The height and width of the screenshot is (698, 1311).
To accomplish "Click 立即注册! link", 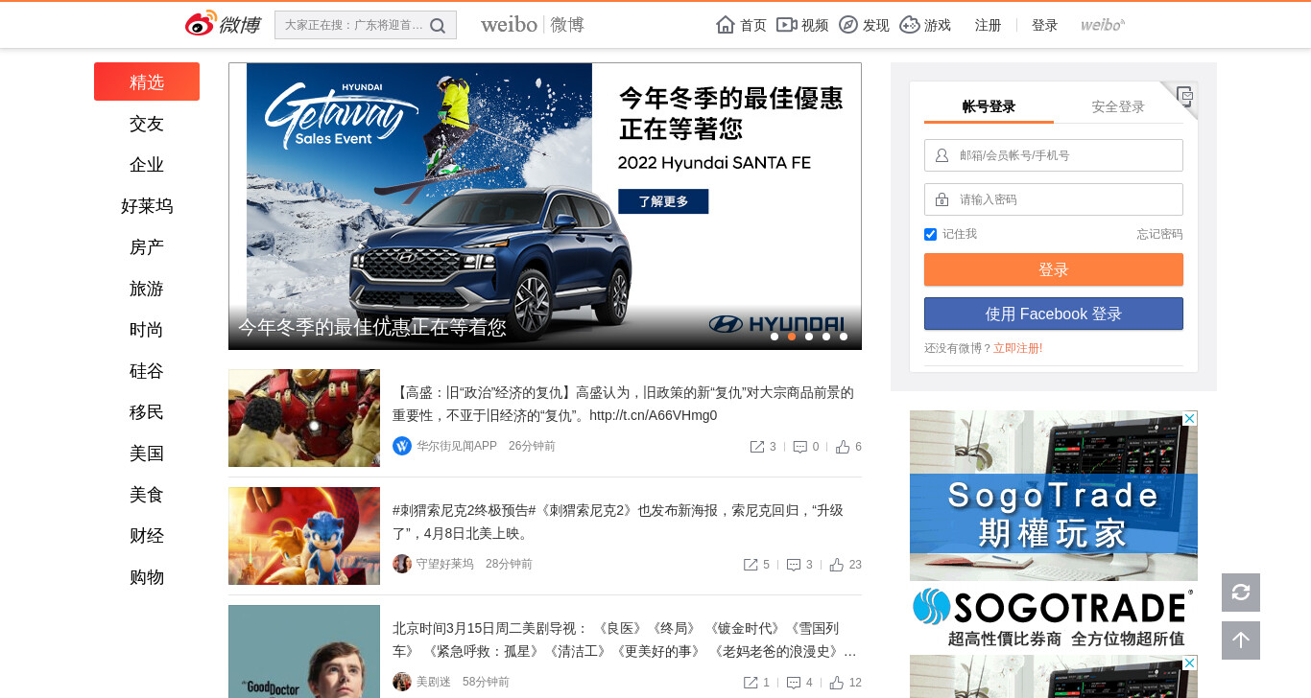I will point(1017,348).
